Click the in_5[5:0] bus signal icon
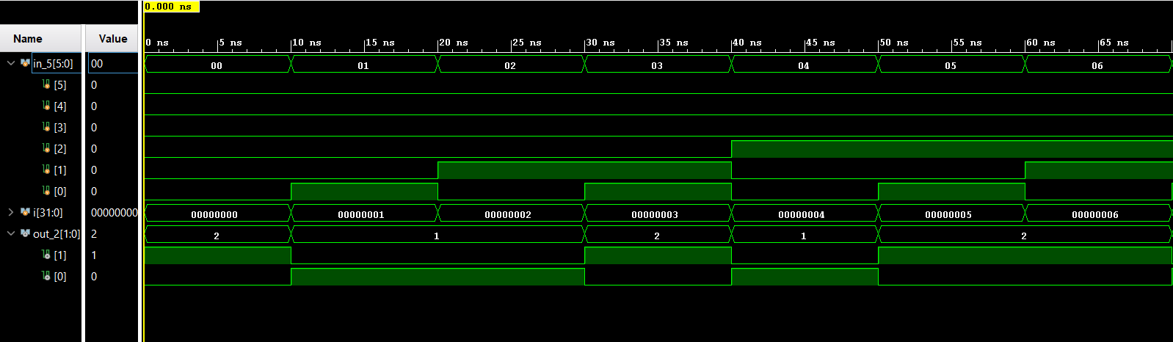Screen dimensions: 1173x342 [x=25, y=64]
